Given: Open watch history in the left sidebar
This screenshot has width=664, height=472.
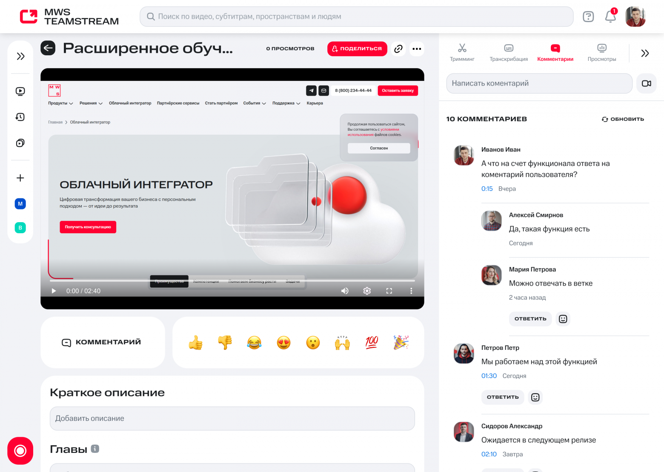Looking at the screenshot, I should (x=20, y=117).
